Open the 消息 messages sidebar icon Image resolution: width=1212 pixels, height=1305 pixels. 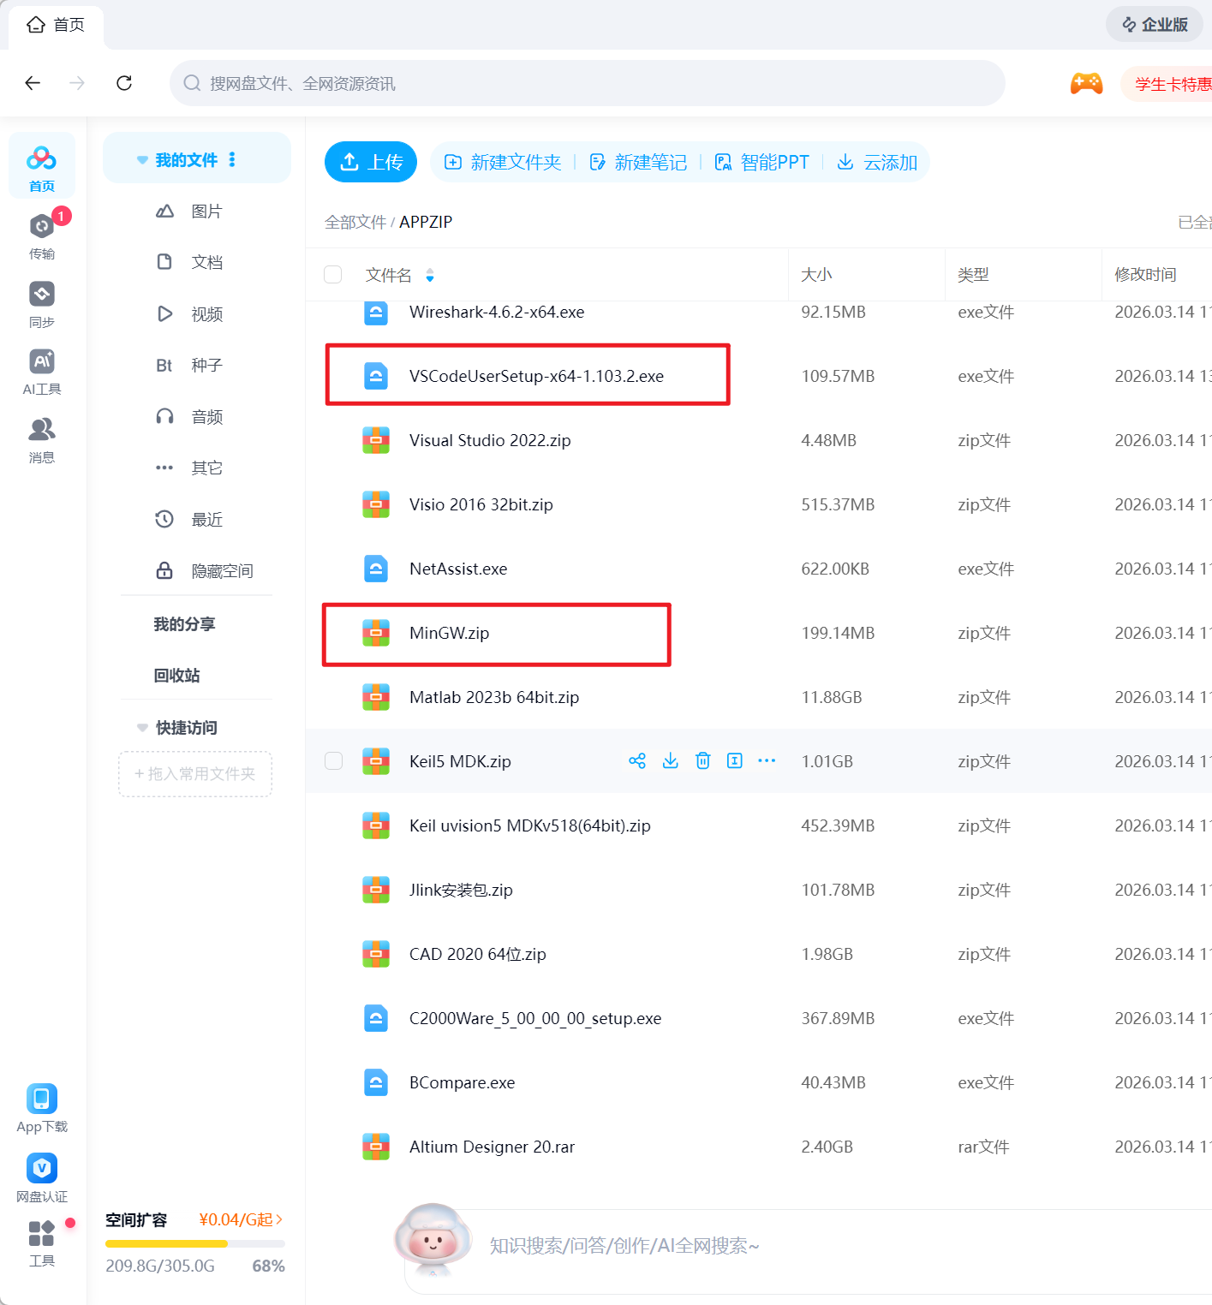41,439
